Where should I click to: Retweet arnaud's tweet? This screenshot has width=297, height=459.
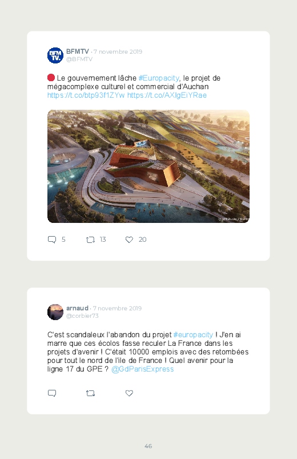click(90, 393)
